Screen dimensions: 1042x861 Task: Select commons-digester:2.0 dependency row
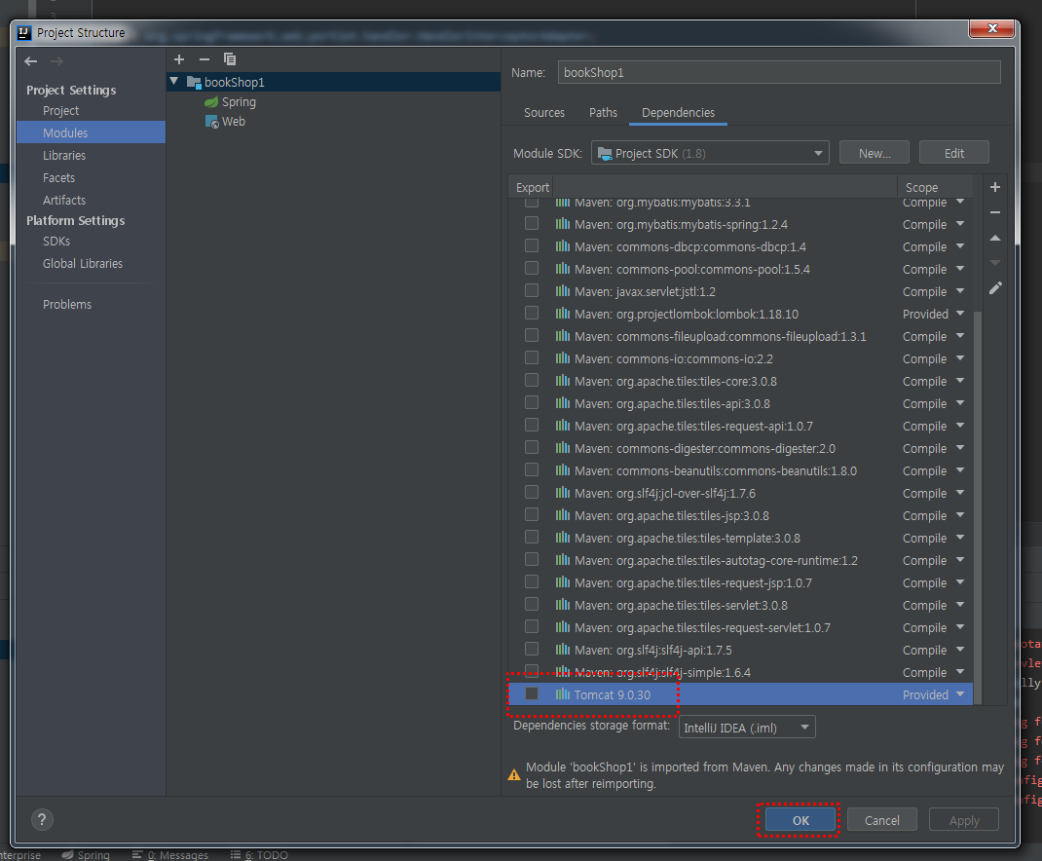pyautogui.click(x=740, y=448)
